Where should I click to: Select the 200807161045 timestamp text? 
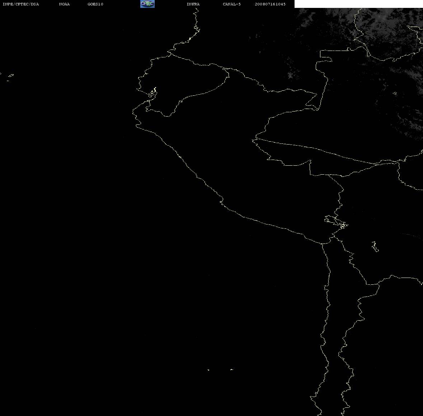point(270,4)
